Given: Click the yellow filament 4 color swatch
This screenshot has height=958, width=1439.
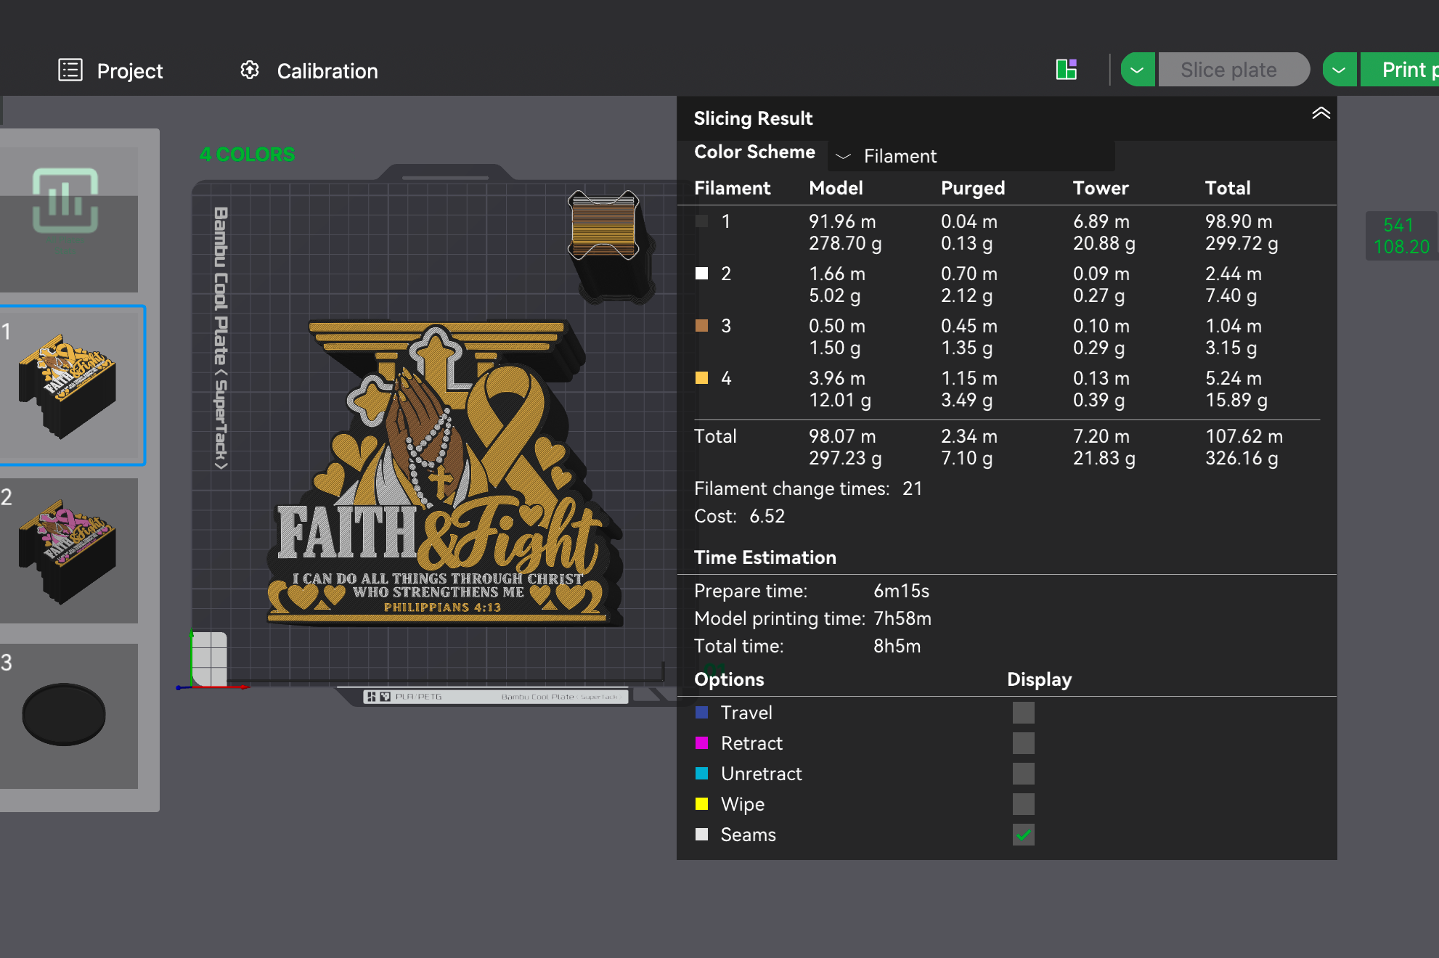Looking at the screenshot, I should coord(701,378).
